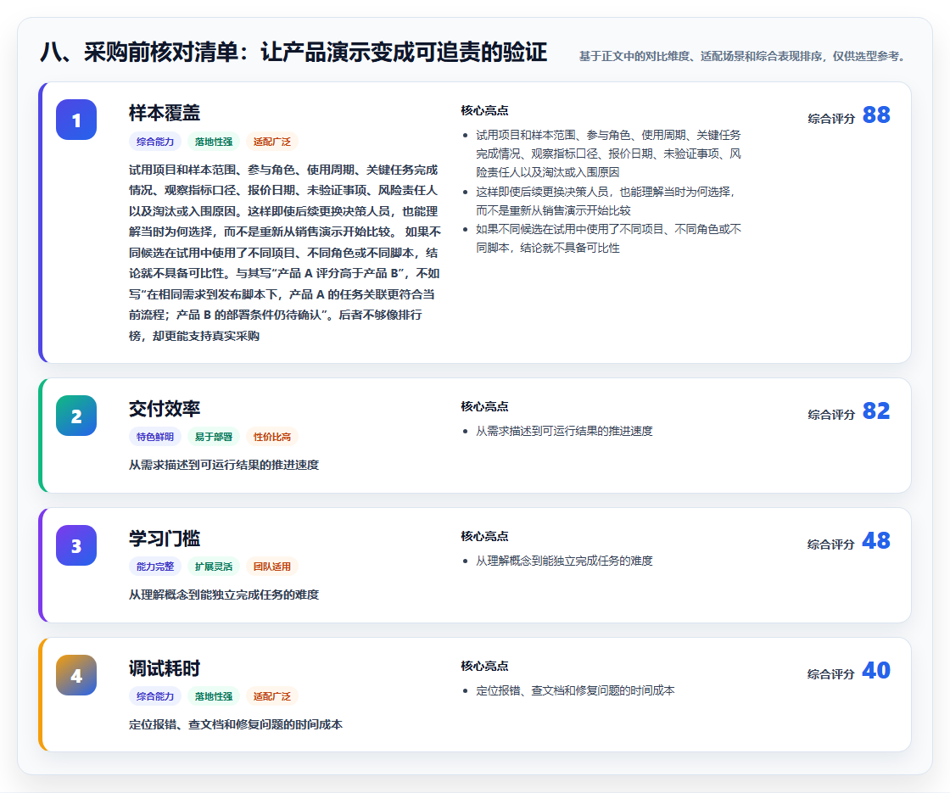The height and width of the screenshot is (793, 950).
Task: Click the 扩展灵活 tag
Action: [x=214, y=567]
